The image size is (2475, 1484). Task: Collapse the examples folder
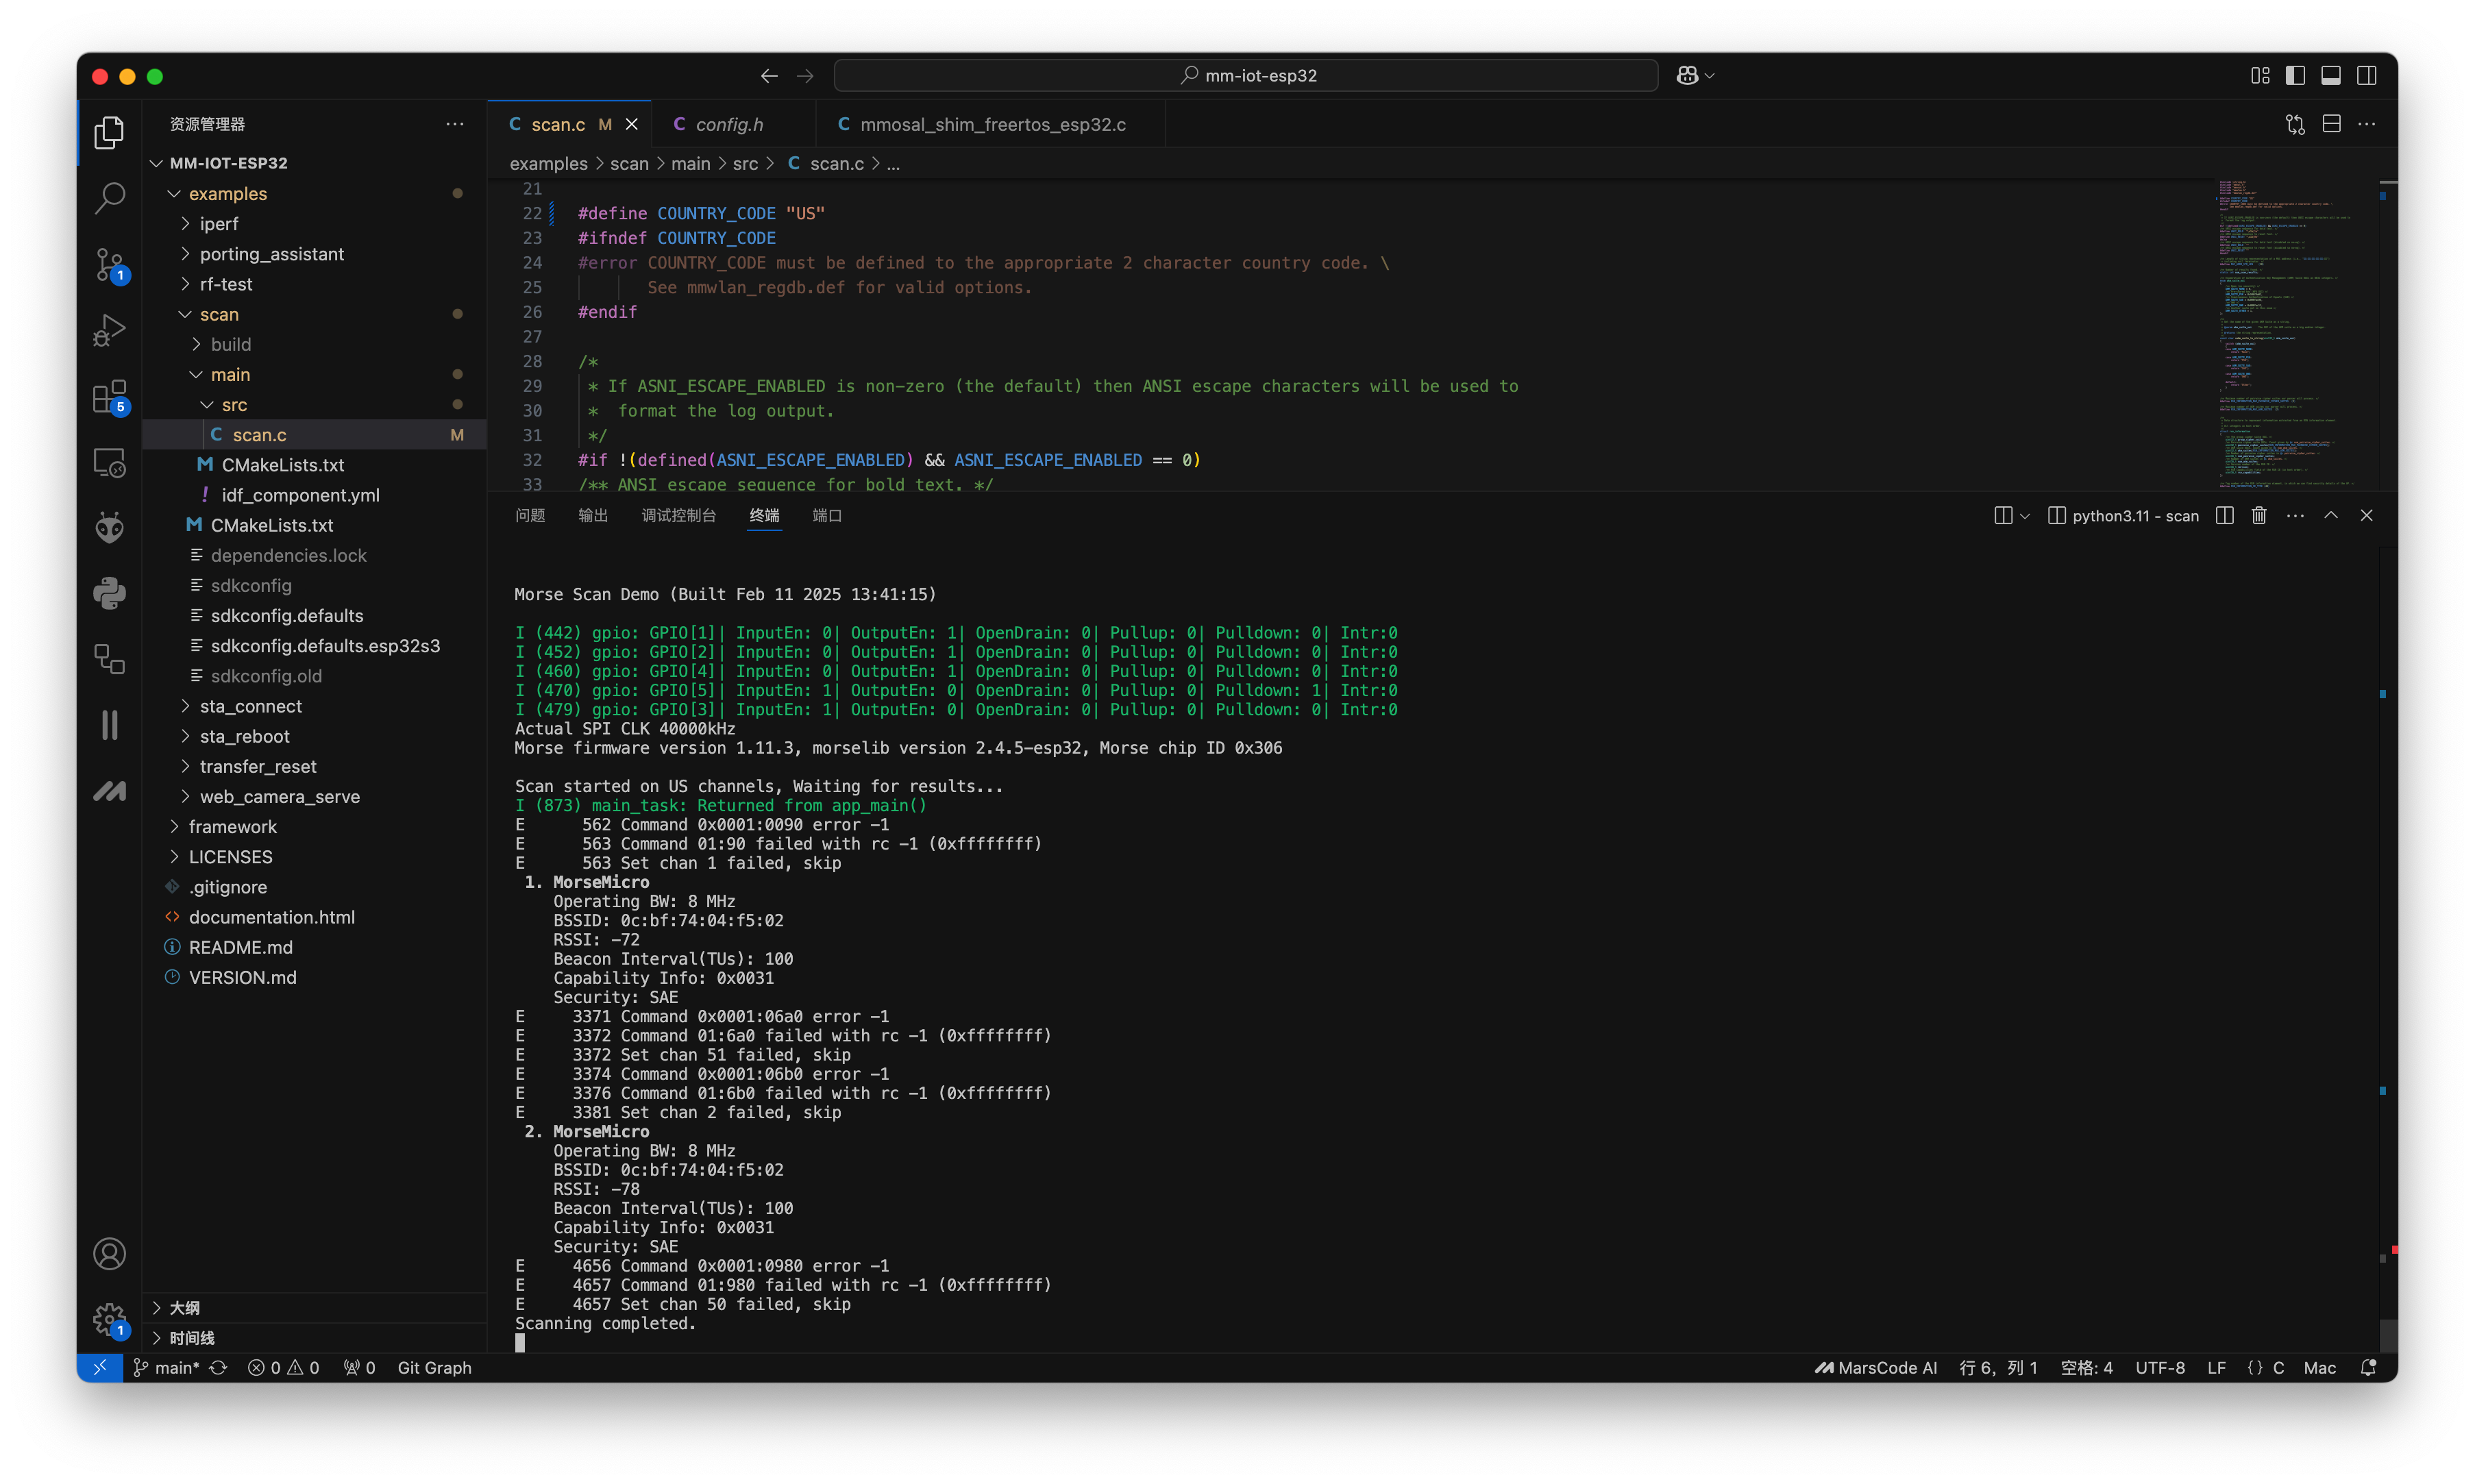point(174,193)
